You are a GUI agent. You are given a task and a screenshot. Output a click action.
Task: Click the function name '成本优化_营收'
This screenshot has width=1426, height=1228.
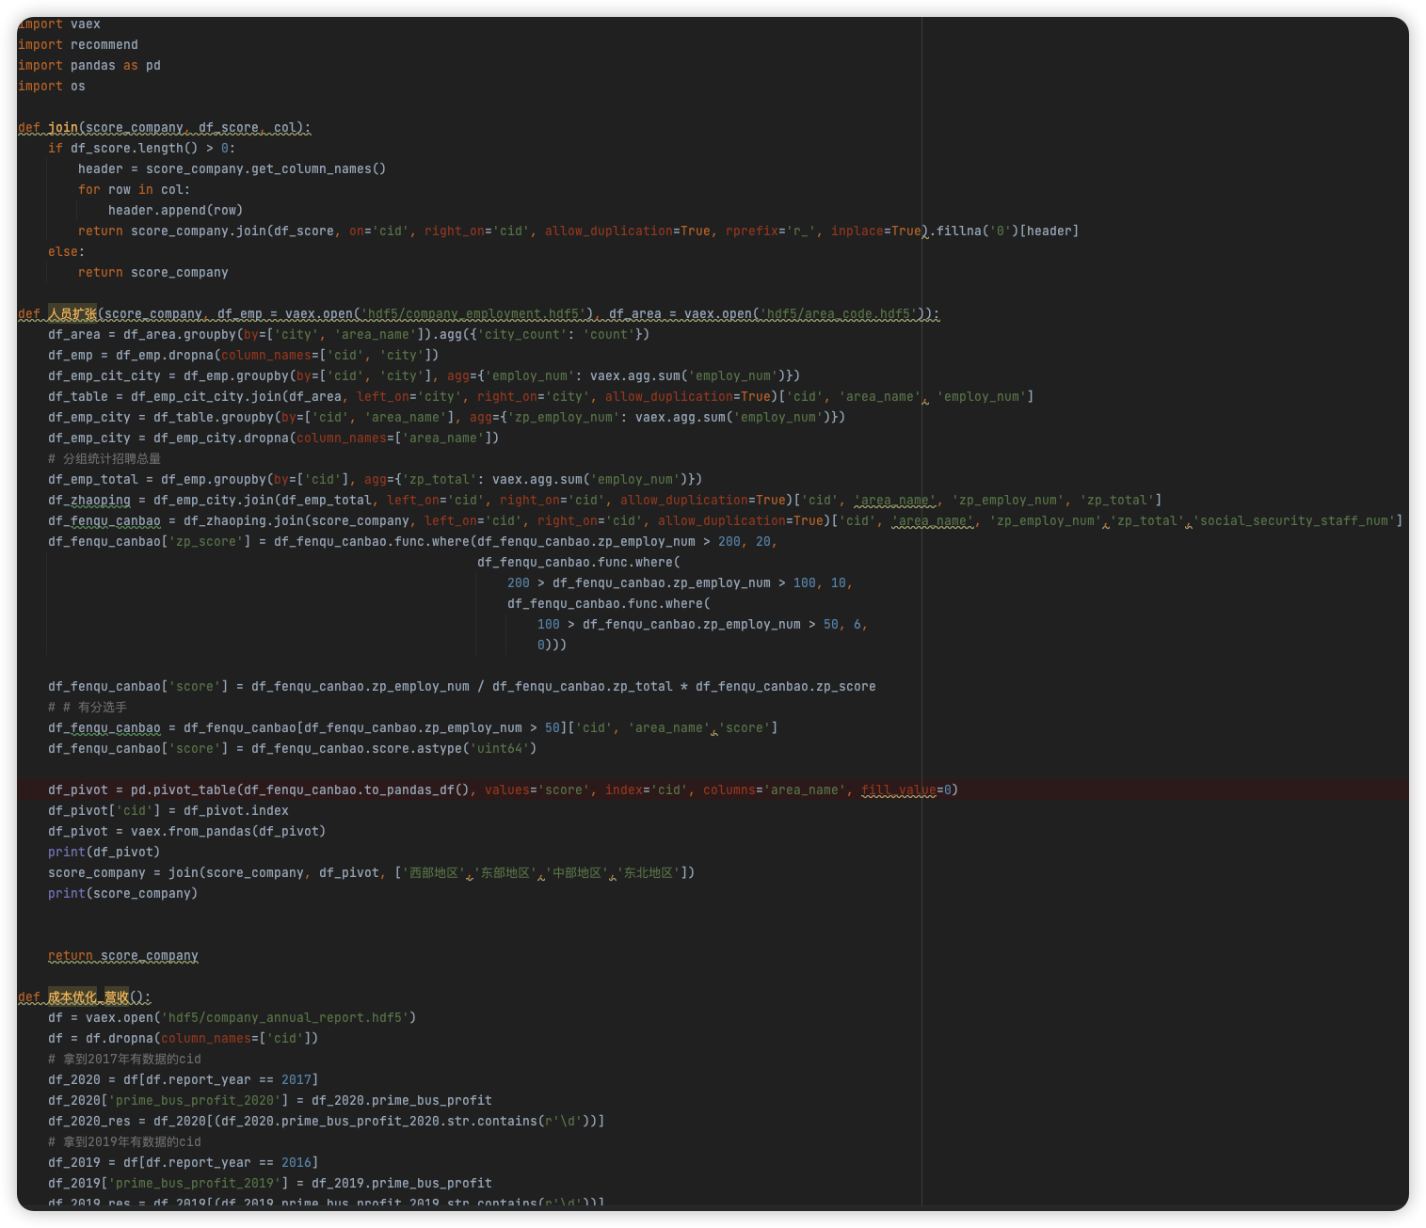[x=88, y=997]
